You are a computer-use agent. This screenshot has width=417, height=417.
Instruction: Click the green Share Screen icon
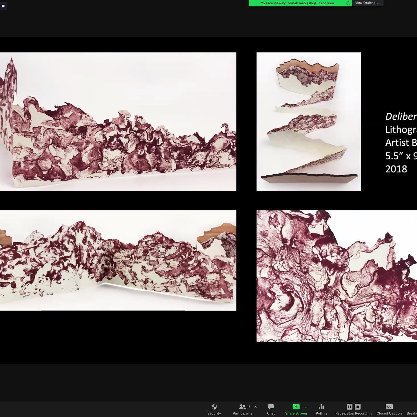pos(296,407)
